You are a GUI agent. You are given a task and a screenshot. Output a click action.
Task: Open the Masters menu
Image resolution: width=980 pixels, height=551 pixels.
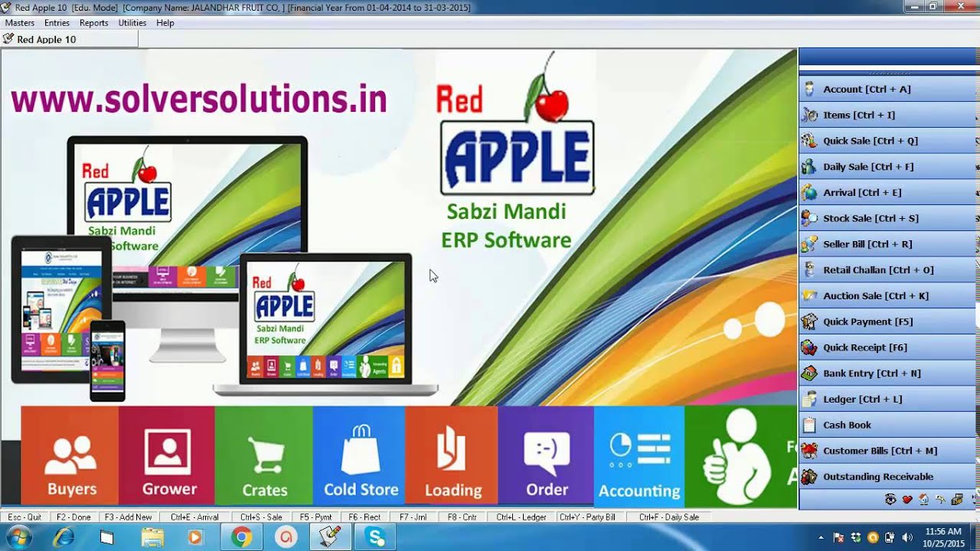click(20, 23)
